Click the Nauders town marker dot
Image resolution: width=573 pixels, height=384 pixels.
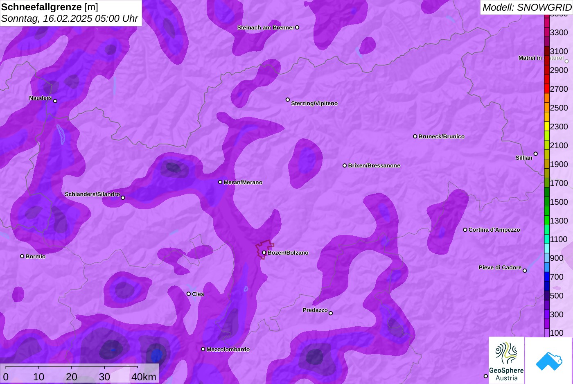[55, 101]
